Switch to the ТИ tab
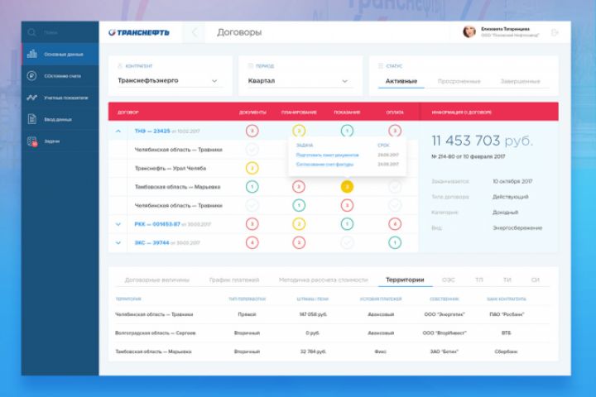The image size is (596, 397). (x=507, y=280)
